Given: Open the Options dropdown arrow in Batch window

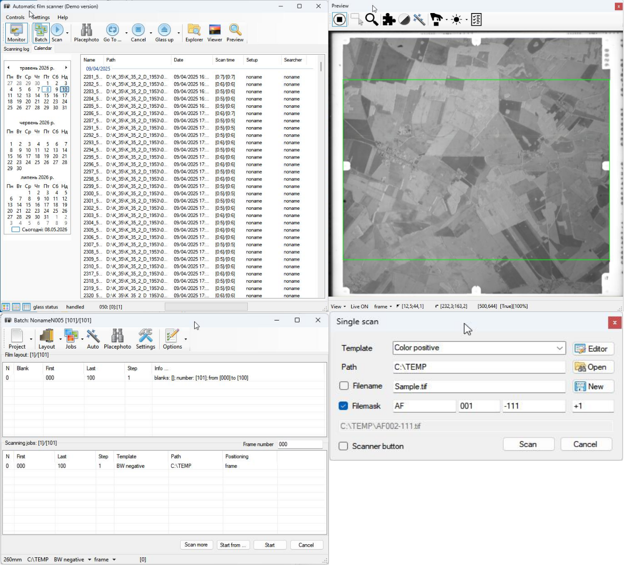Looking at the screenshot, I should coord(186,339).
